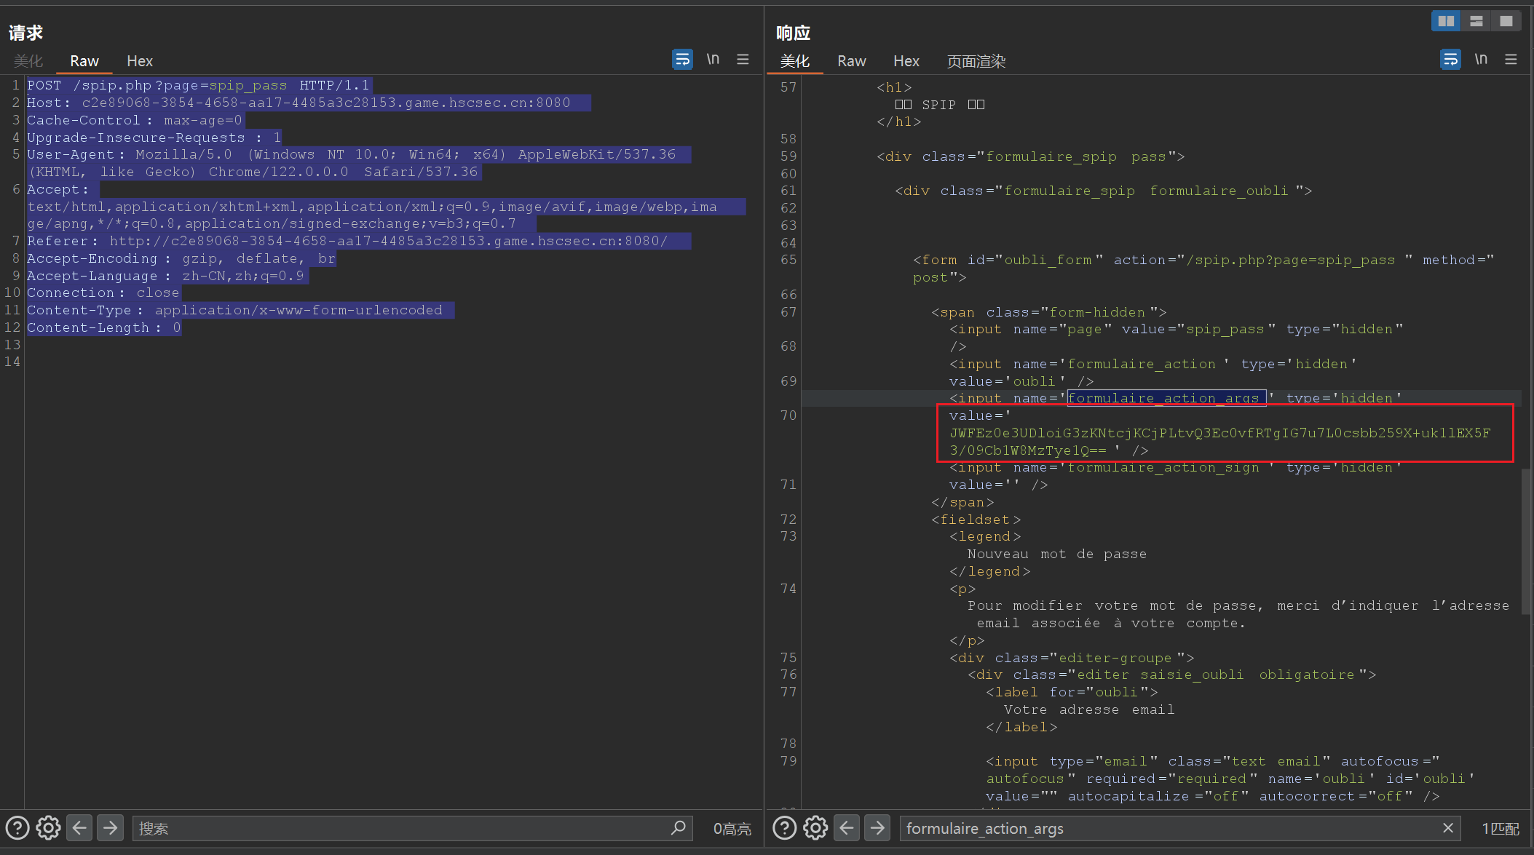Click the POST /spip.php request line
Screen dimensions: 1534x855
(198, 85)
